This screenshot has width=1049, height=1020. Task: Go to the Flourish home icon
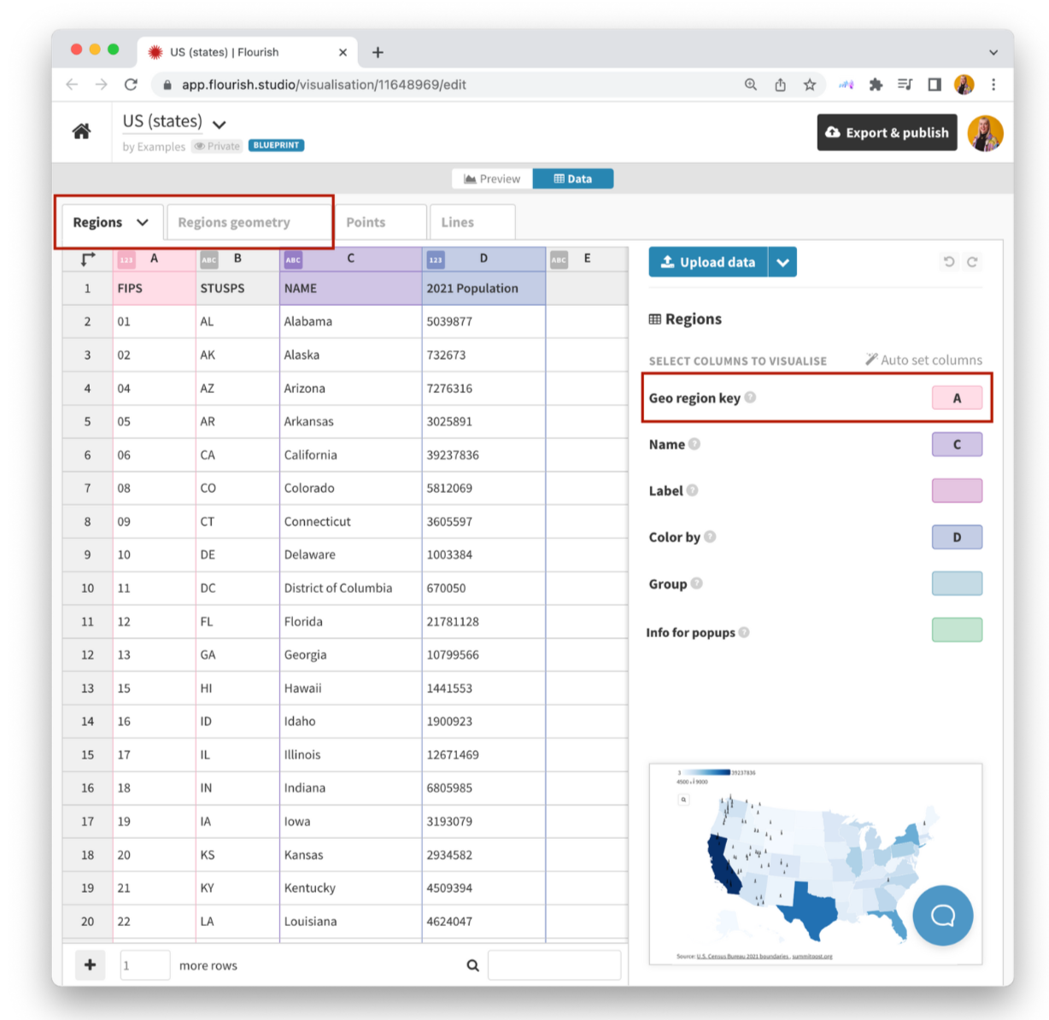(81, 131)
